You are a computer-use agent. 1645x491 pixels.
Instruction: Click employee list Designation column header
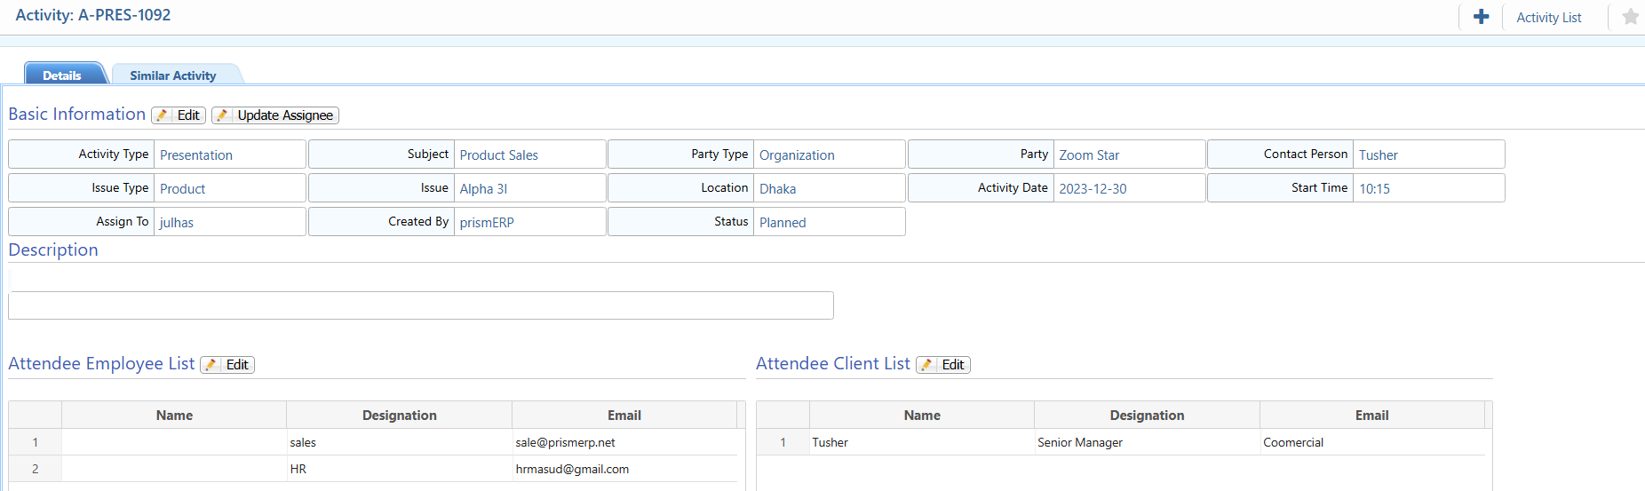pyautogui.click(x=399, y=416)
